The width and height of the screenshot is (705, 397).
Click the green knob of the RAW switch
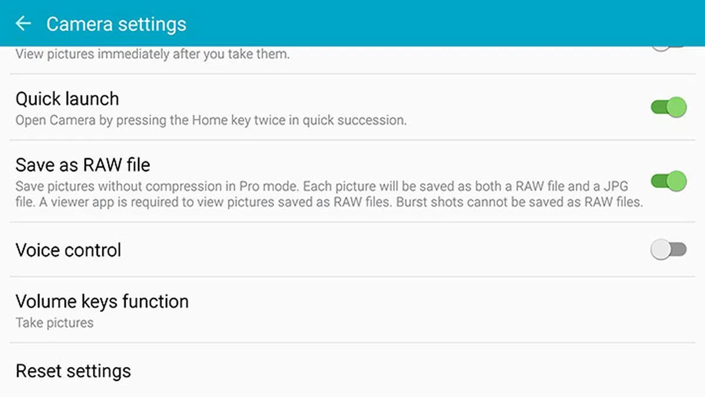[x=677, y=181]
